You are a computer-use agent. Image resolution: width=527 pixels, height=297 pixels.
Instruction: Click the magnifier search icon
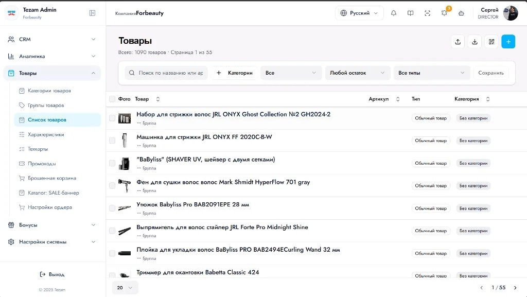tap(132, 73)
